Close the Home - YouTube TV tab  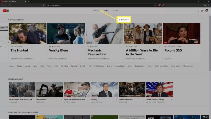click(x=26, y=2)
